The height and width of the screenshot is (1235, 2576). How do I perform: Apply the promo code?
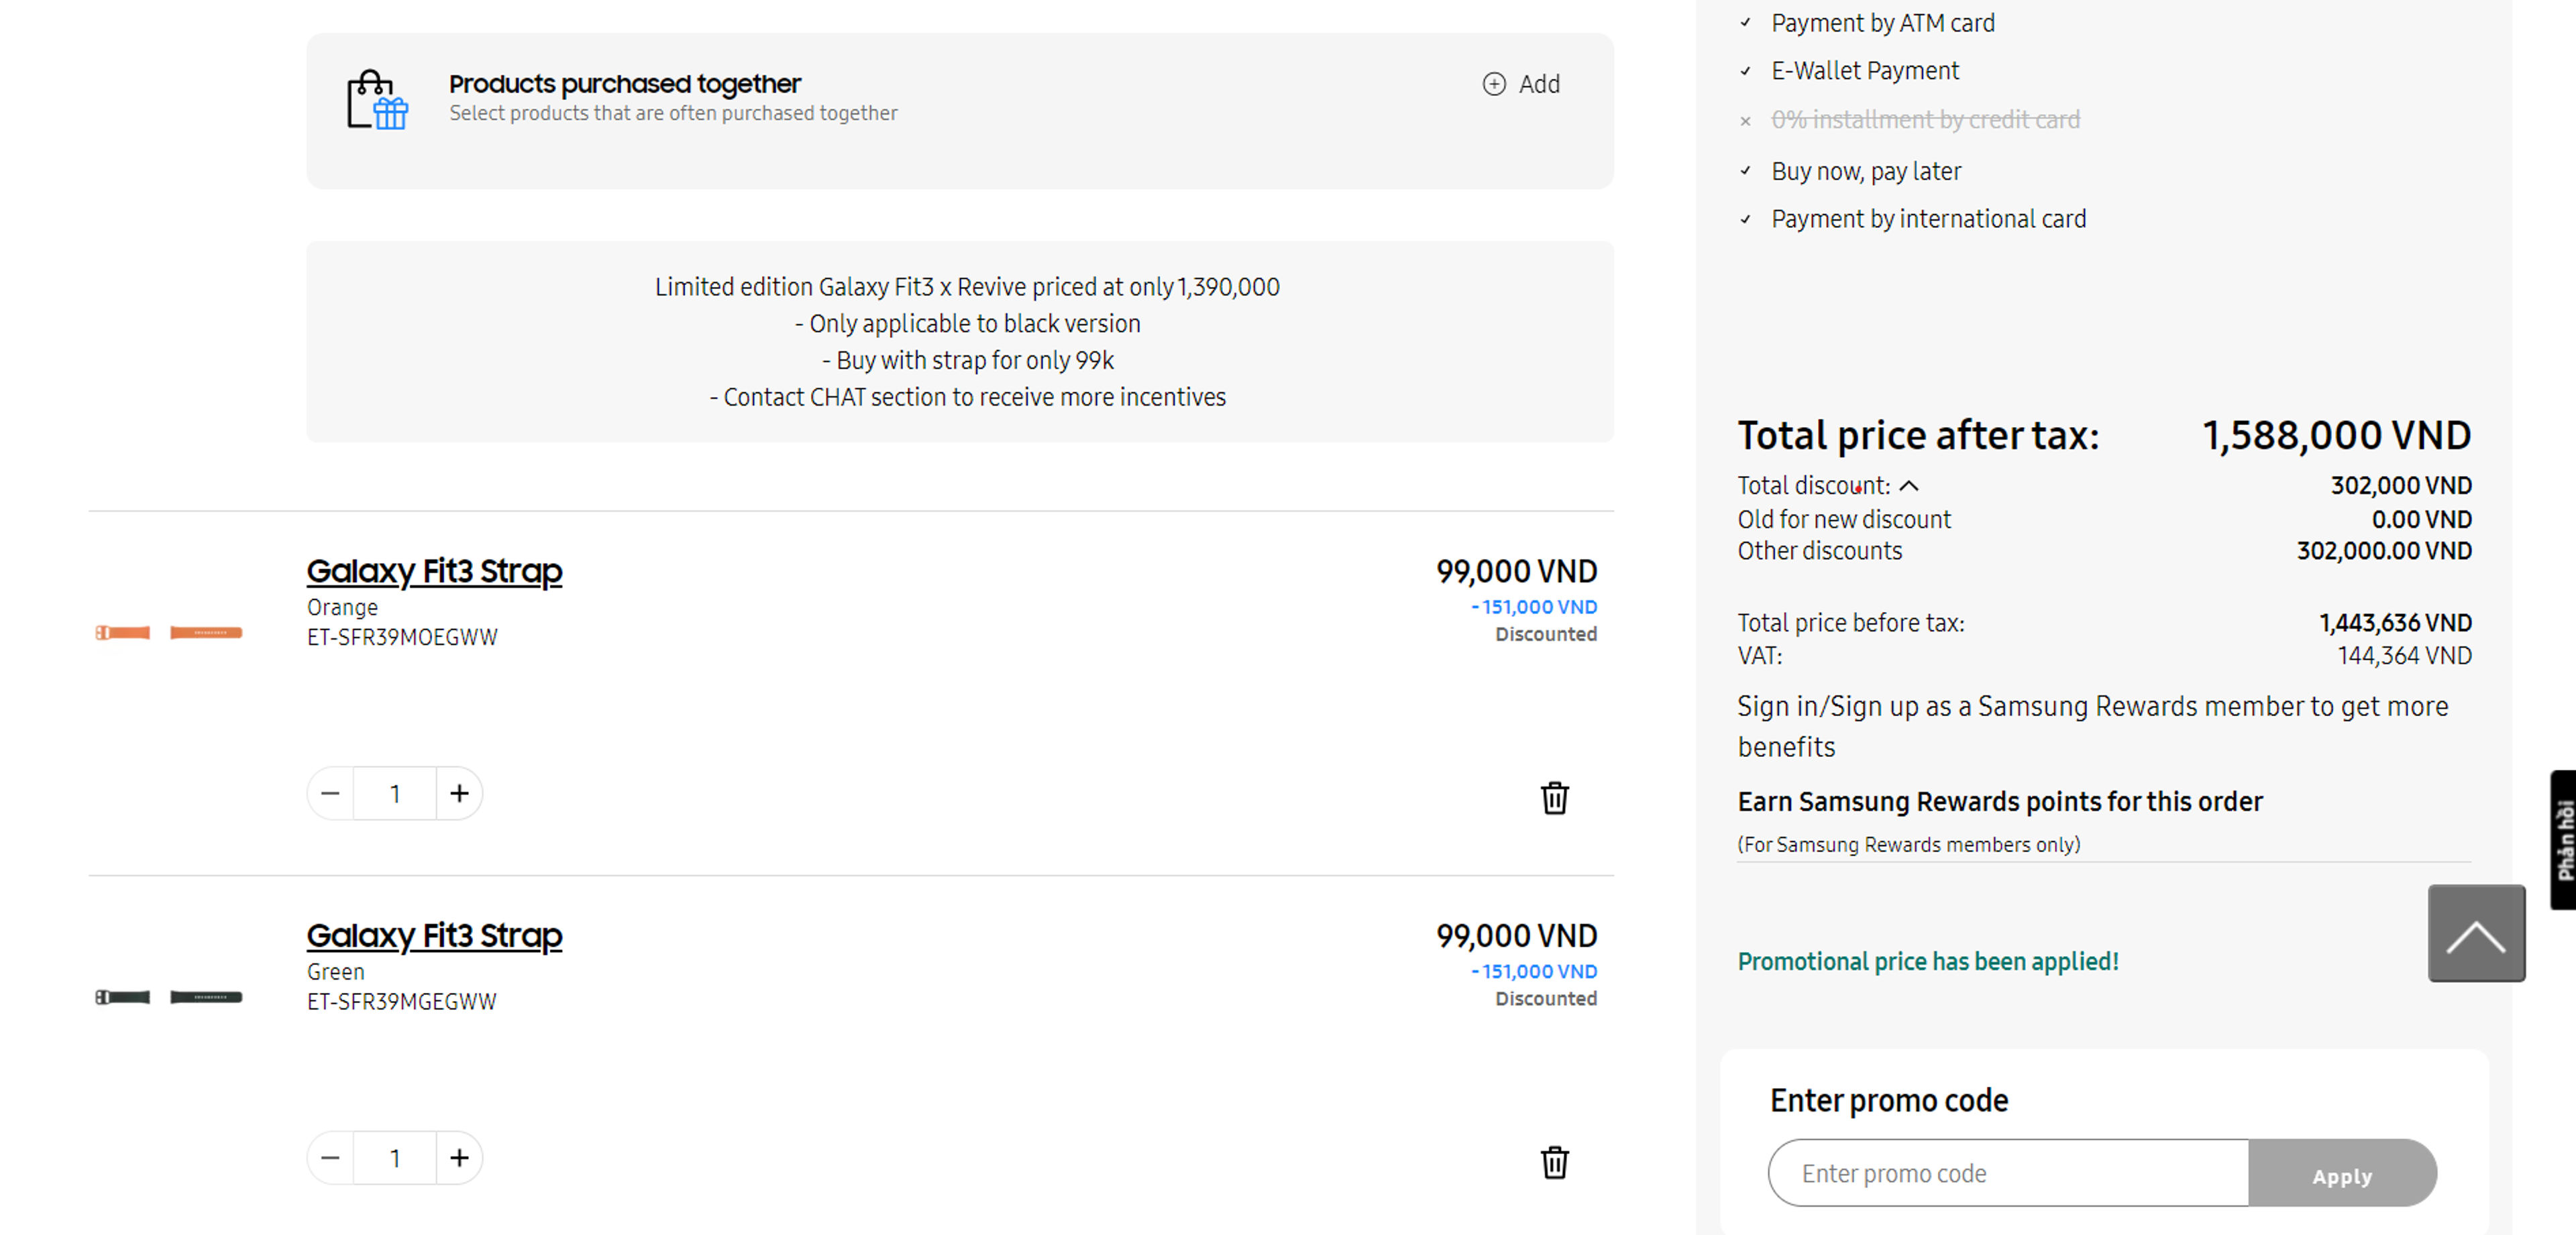2341,1175
